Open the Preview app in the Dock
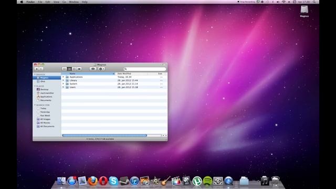Screen dimensions: 336x189 pyautogui.click(x=82, y=181)
